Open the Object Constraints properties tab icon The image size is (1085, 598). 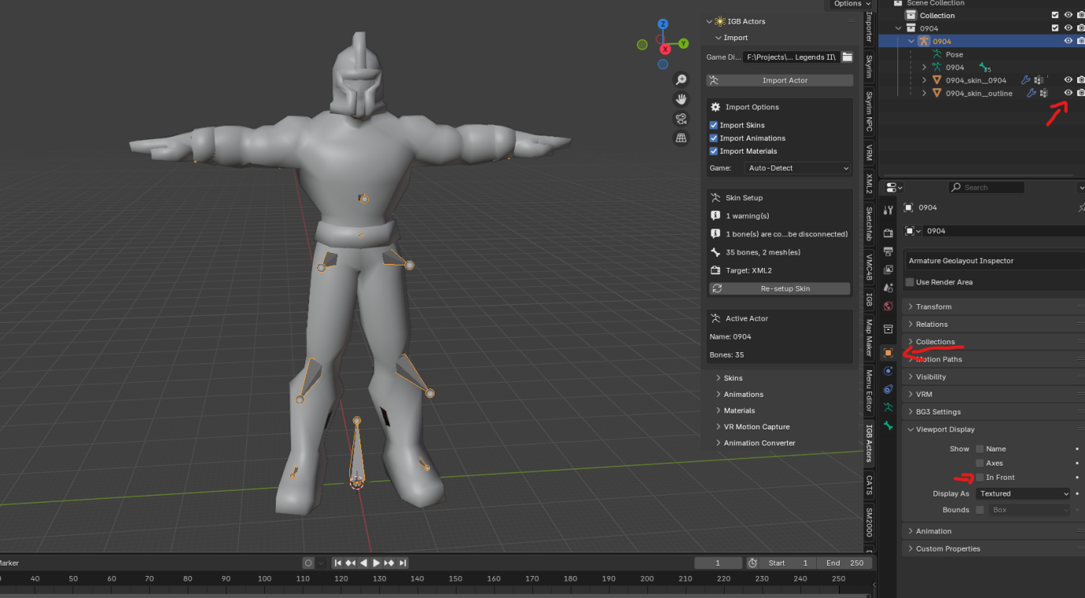click(889, 389)
